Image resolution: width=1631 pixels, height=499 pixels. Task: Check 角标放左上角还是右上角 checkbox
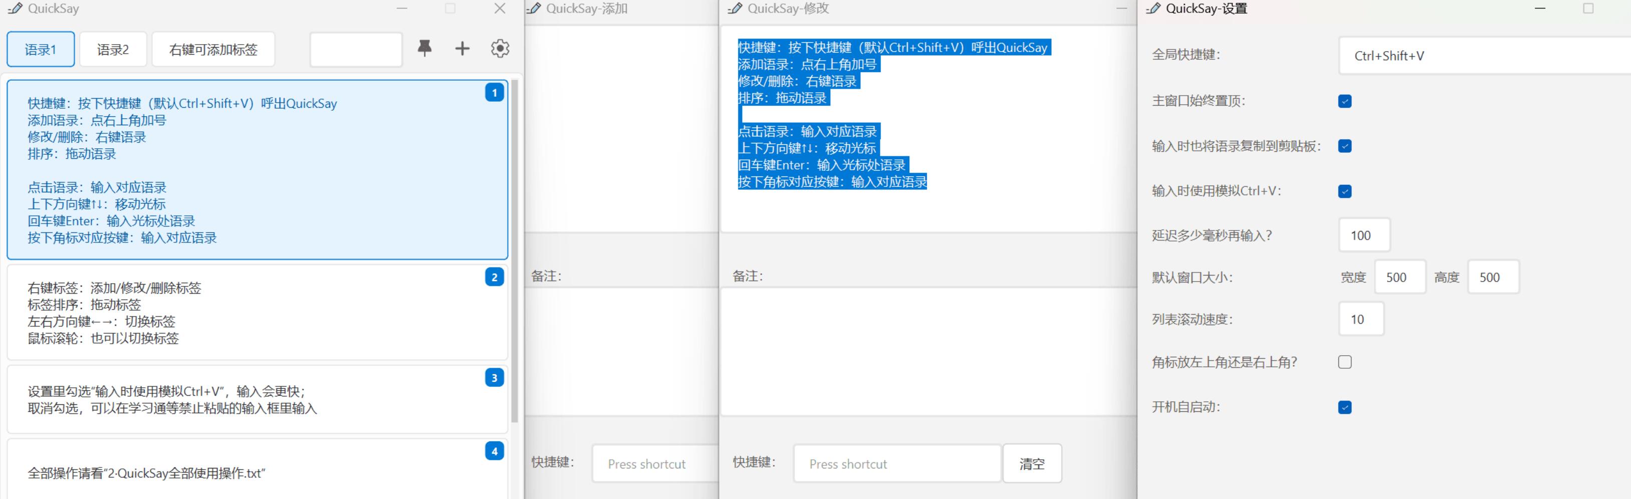click(x=1345, y=362)
